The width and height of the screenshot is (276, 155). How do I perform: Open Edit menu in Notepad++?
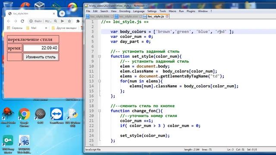click(x=95, y=11)
